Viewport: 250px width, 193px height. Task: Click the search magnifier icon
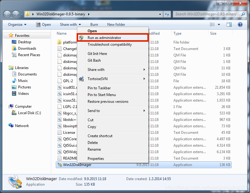tap(243, 14)
